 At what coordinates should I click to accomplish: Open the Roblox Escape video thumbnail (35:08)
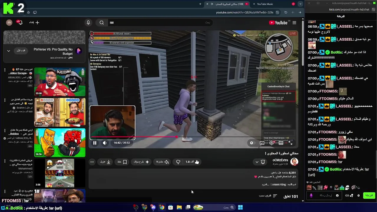[60, 82]
